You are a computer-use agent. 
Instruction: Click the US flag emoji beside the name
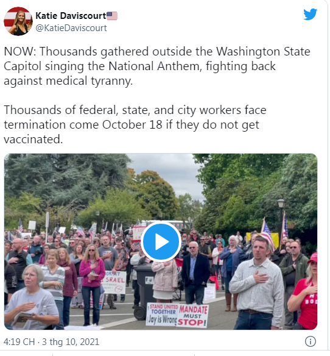tap(112, 16)
